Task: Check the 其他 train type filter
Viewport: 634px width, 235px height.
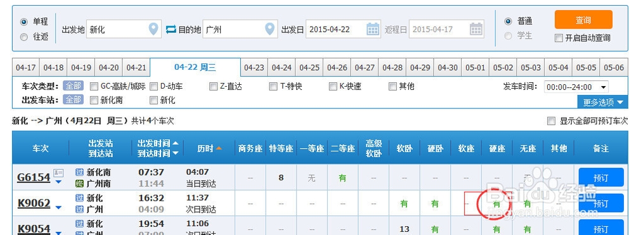Action: (x=392, y=86)
